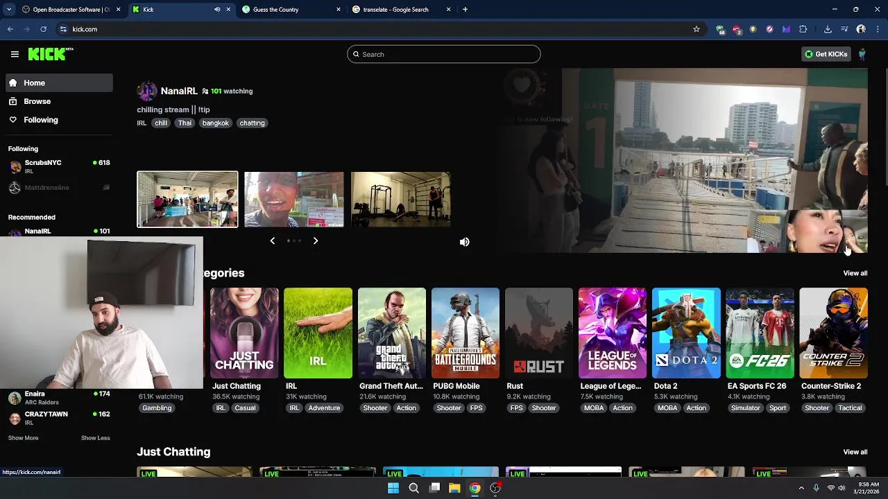Open Following in the sidebar
The height and width of the screenshot is (499, 888).
[x=59, y=120]
